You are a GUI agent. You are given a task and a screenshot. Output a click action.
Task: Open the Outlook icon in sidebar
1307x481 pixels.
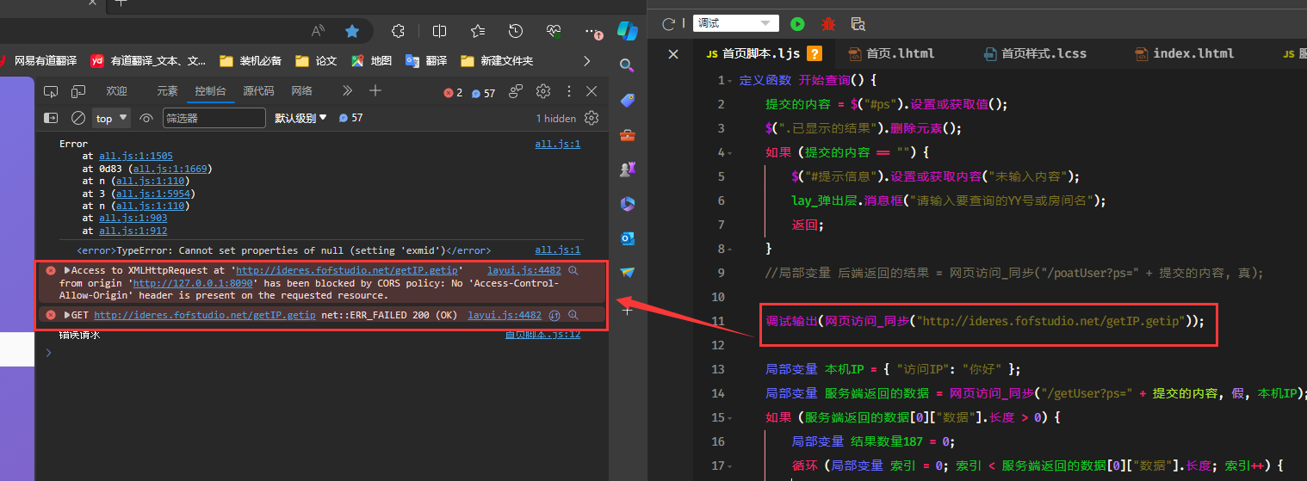(x=627, y=238)
